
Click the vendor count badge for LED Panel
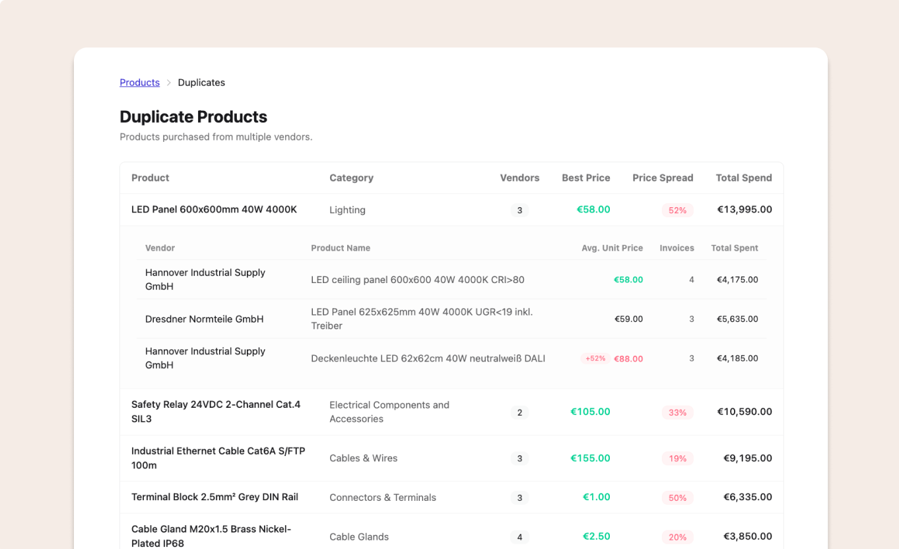[x=519, y=210]
